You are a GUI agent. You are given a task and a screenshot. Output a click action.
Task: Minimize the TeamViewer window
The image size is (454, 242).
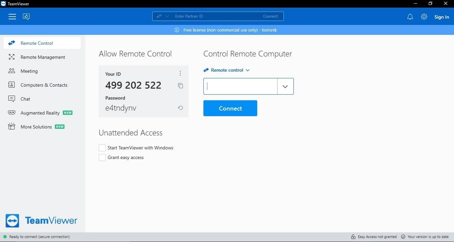(415, 4)
